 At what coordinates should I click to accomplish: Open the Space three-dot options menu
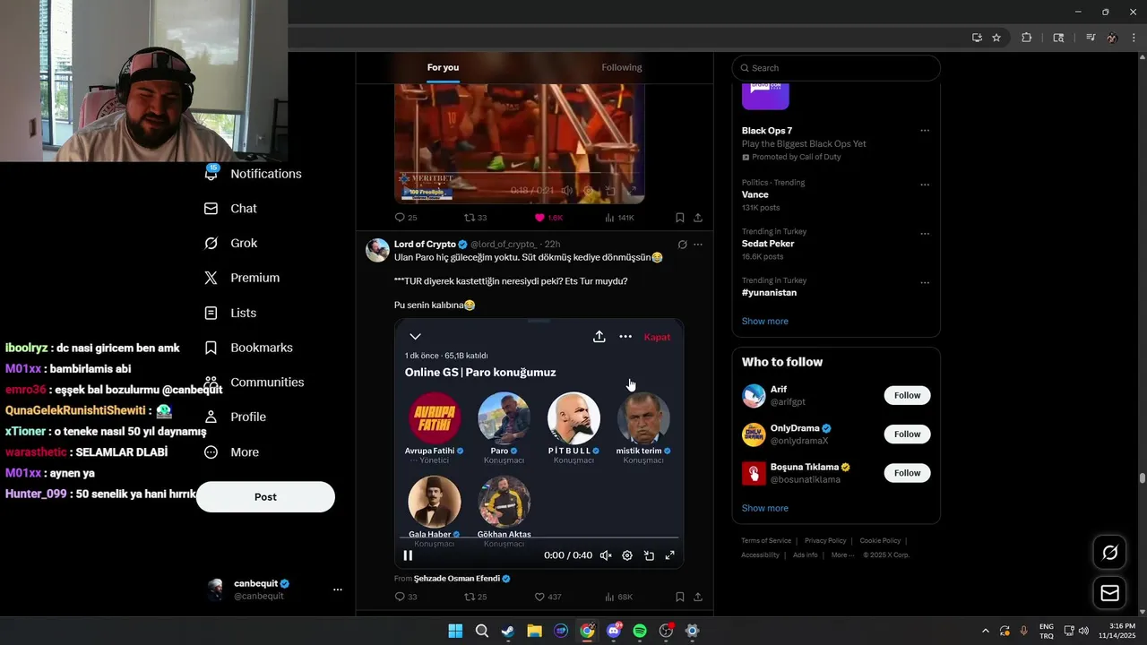click(625, 337)
